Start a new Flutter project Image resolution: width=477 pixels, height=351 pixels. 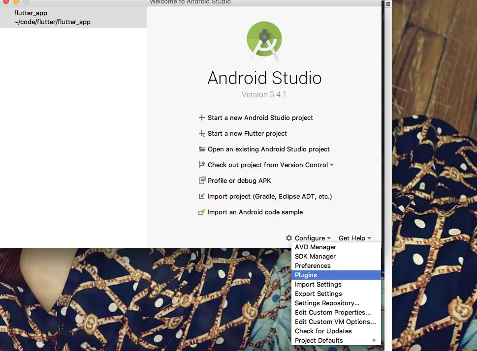pyautogui.click(x=247, y=133)
